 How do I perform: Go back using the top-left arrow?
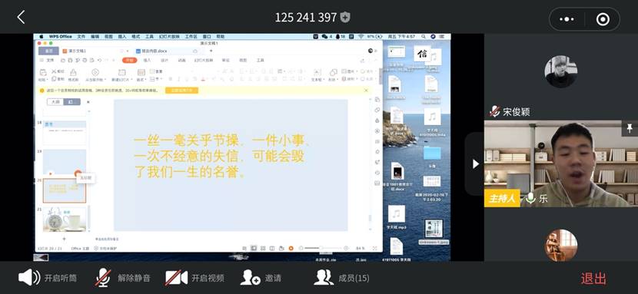point(22,17)
